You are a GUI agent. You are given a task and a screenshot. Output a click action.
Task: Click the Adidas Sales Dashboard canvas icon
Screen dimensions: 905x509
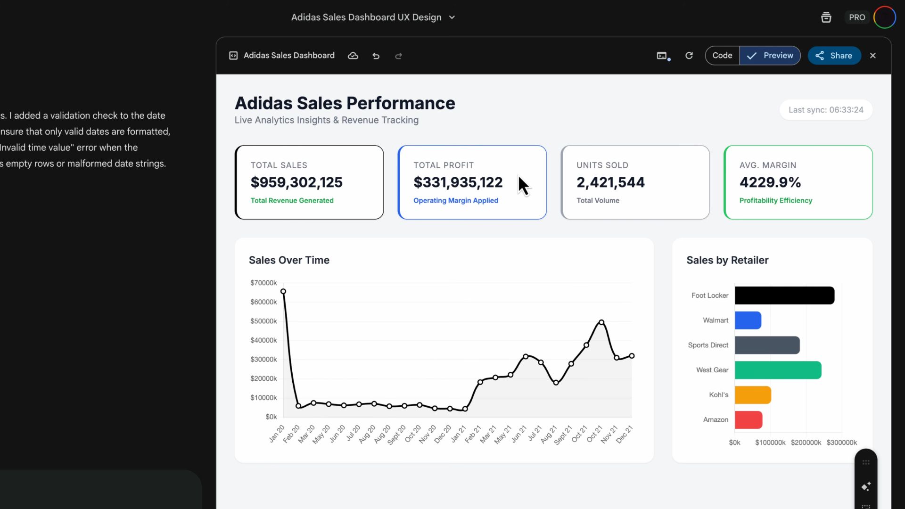[233, 56]
